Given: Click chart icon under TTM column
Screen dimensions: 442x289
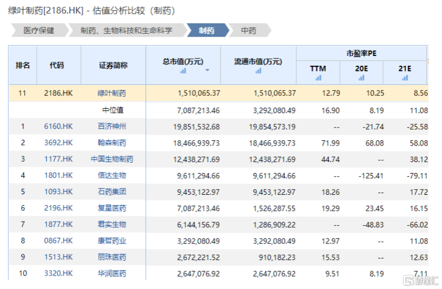Looking at the screenshot, I should click(x=318, y=78).
